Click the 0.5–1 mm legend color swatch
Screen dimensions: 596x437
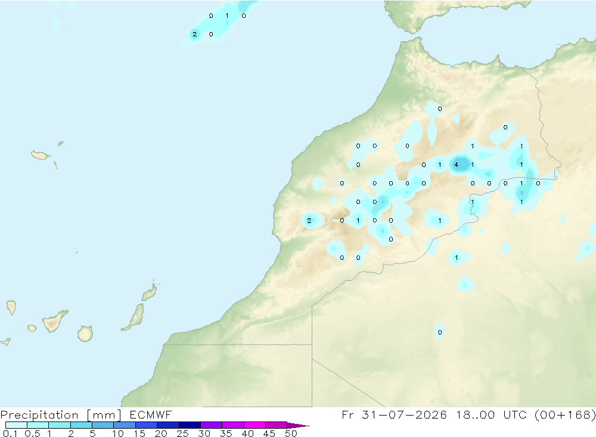coord(38,425)
